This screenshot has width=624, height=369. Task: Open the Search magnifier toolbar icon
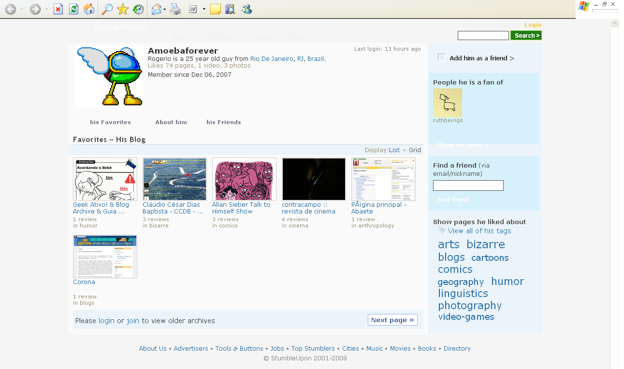107,9
